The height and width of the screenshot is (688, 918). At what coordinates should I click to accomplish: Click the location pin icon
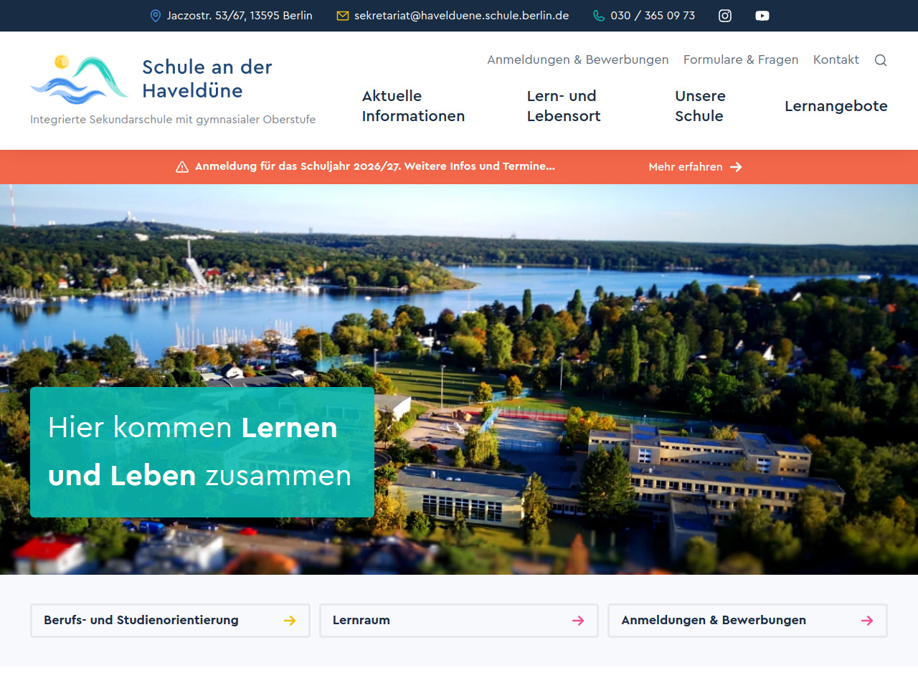(x=156, y=16)
